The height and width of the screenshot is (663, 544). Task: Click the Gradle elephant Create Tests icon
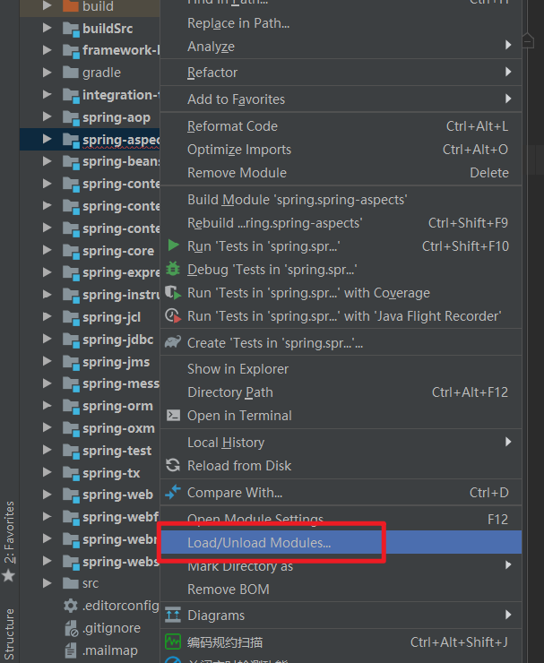pos(173,341)
